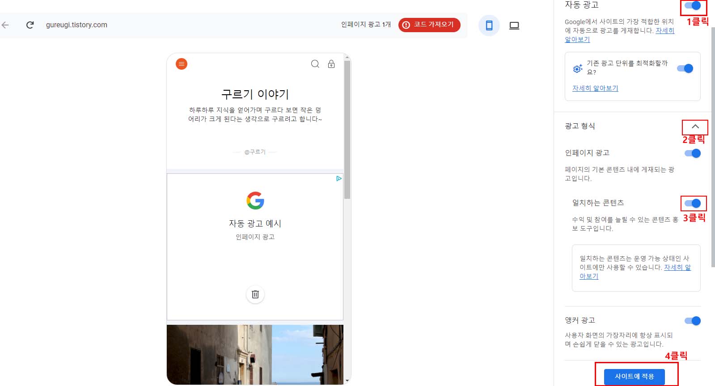This screenshot has height=386, width=715.
Task: Switch to mobile device preview
Action: (x=489, y=25)
